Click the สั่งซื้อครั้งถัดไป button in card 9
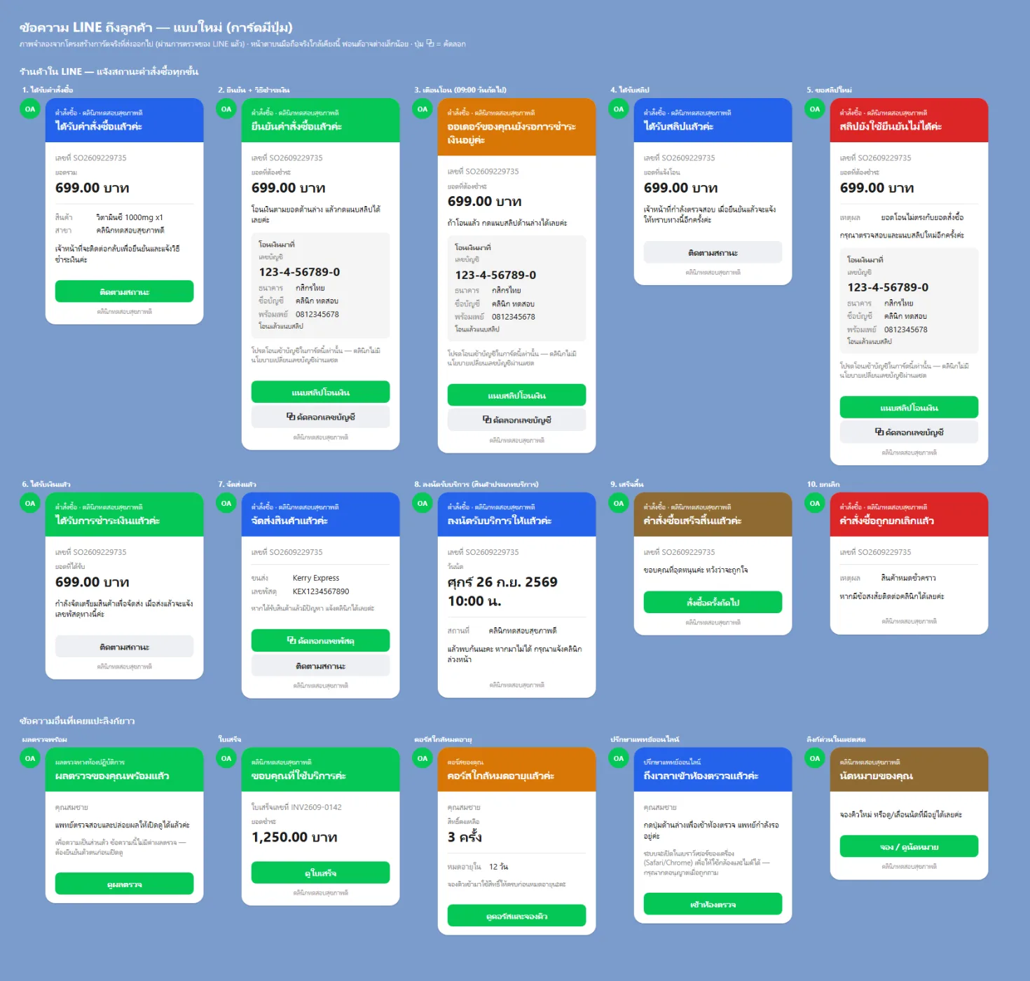The image size is (1030, 981). 713,603
